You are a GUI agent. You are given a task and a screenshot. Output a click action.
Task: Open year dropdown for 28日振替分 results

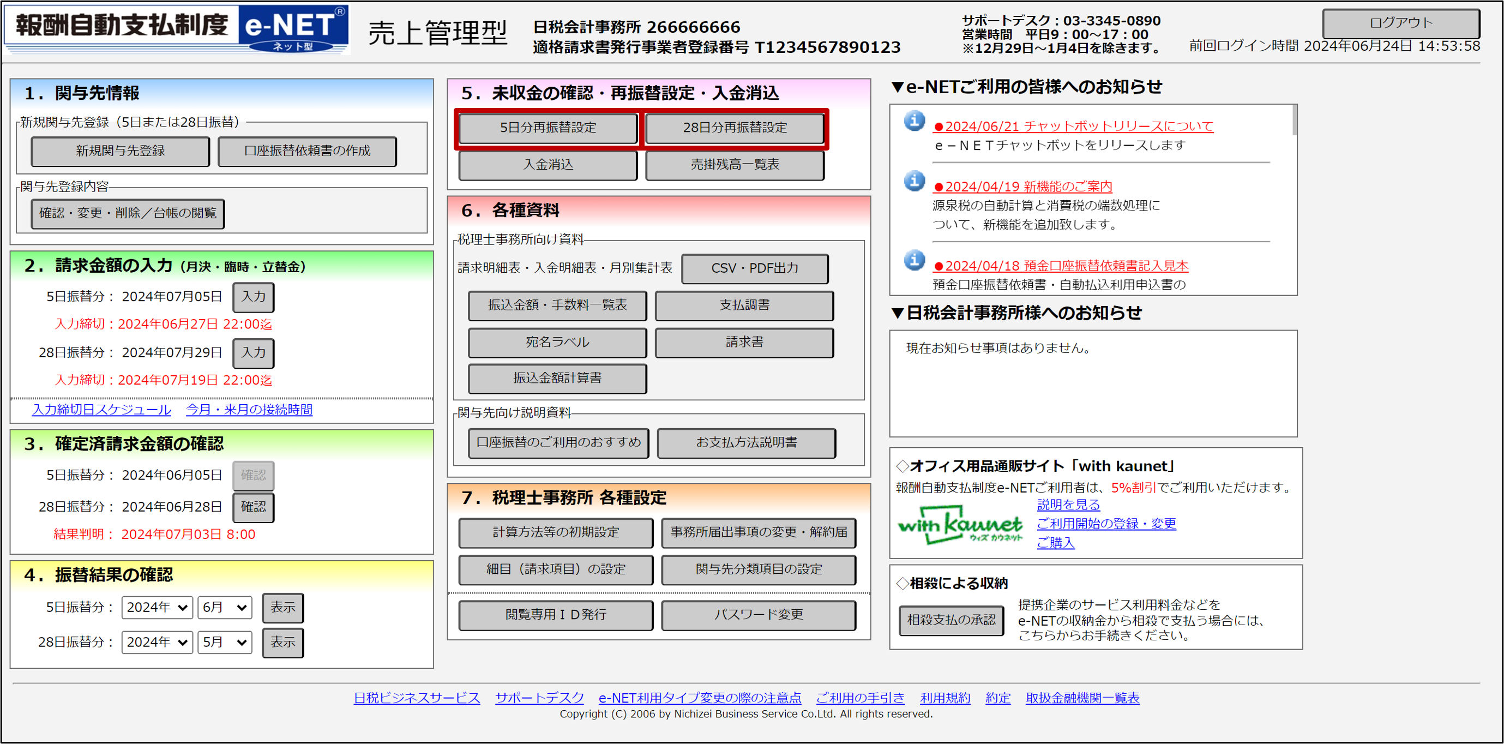[157, 643]
